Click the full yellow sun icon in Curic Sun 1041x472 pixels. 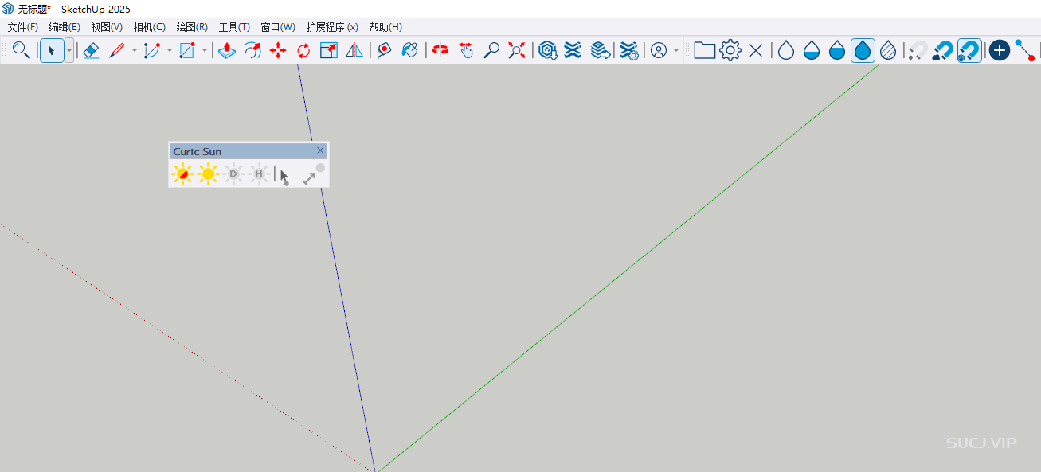tap(208, 174)
